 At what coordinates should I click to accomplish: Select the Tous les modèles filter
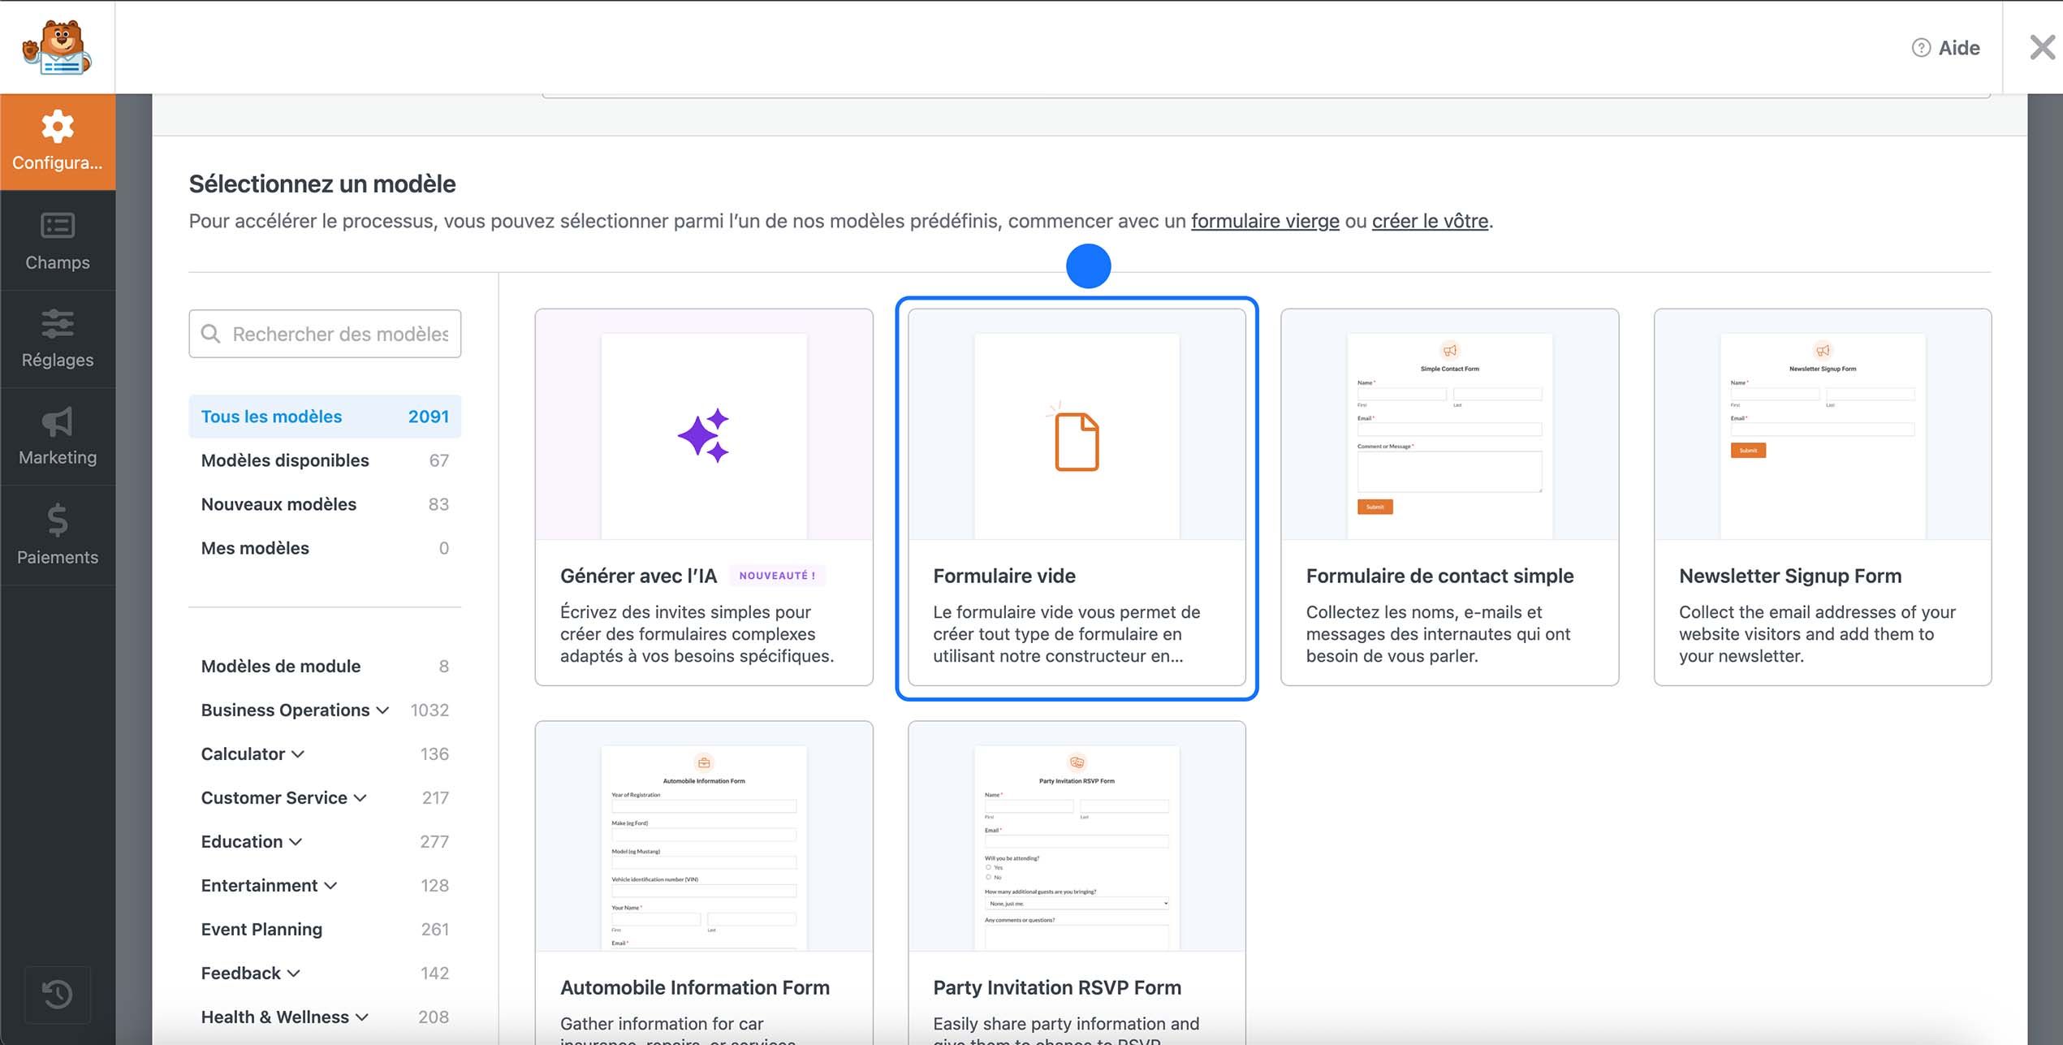pos(271,416)
